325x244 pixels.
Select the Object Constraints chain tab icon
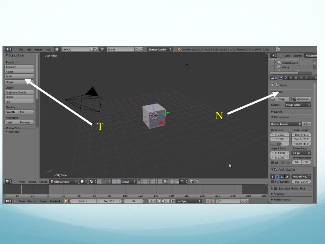(301, 78)
